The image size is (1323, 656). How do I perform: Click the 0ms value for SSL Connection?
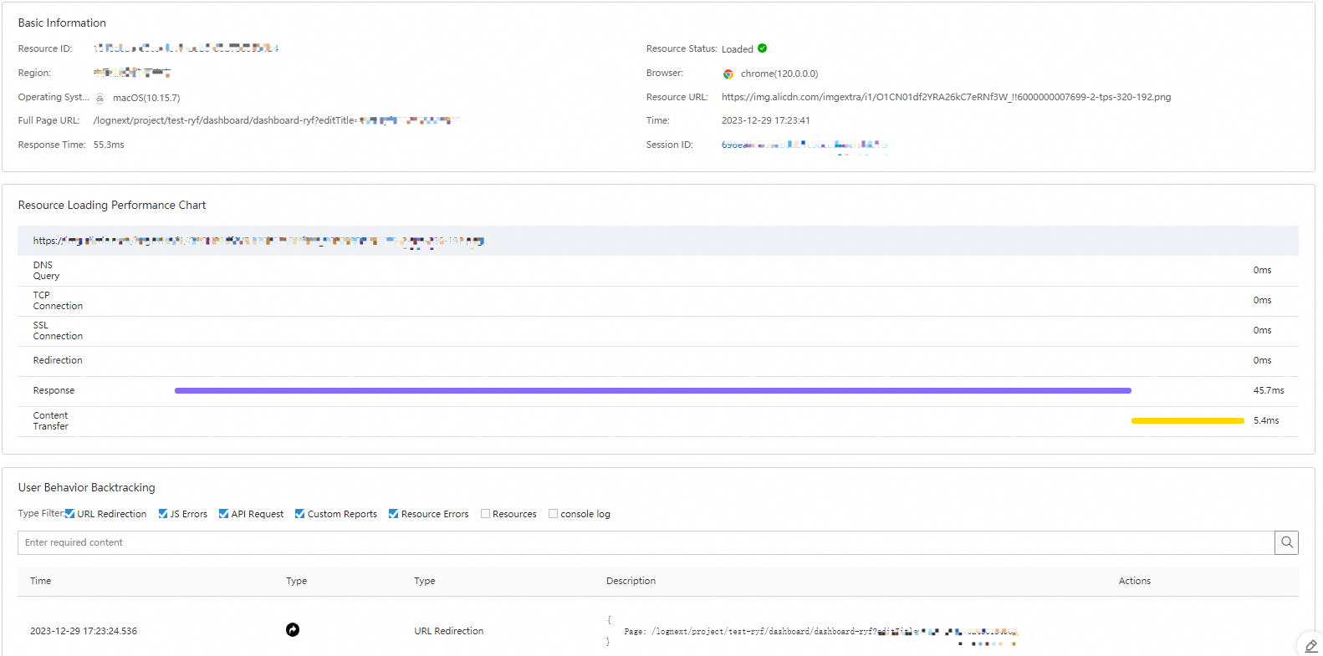(x=1262, y=330)
